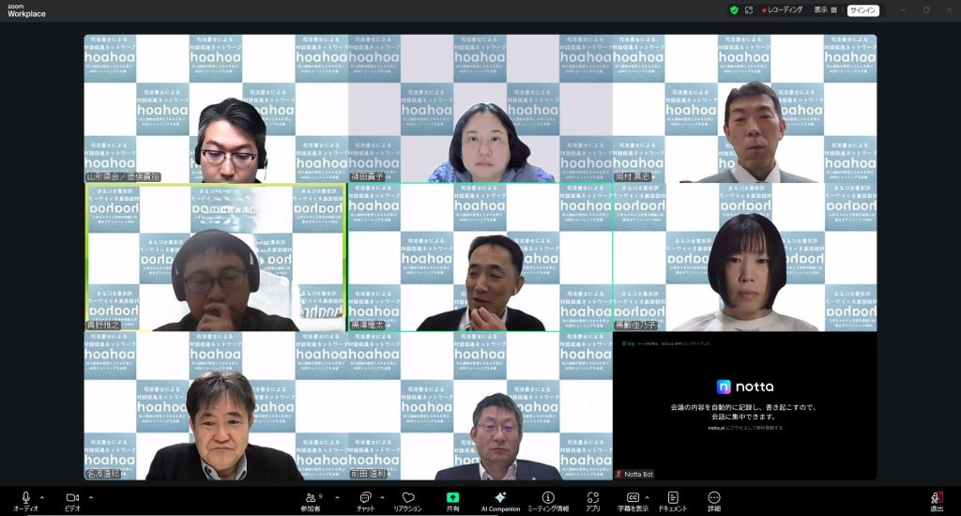The image size is (961, 516).
Task: Open the 詳細 more options menu
Action: [x=714, y=498]
